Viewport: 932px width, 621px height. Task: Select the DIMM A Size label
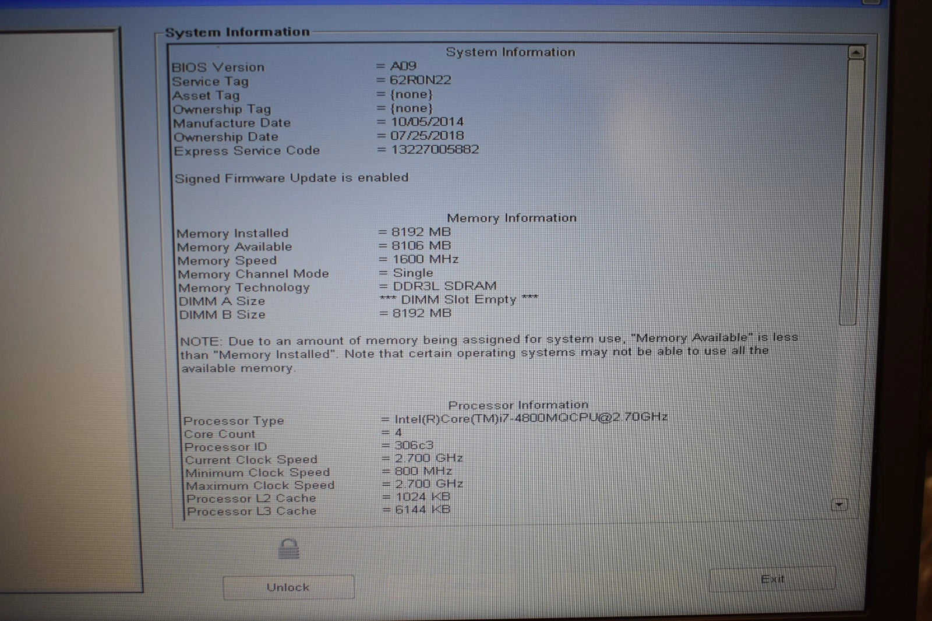[222, 301]
